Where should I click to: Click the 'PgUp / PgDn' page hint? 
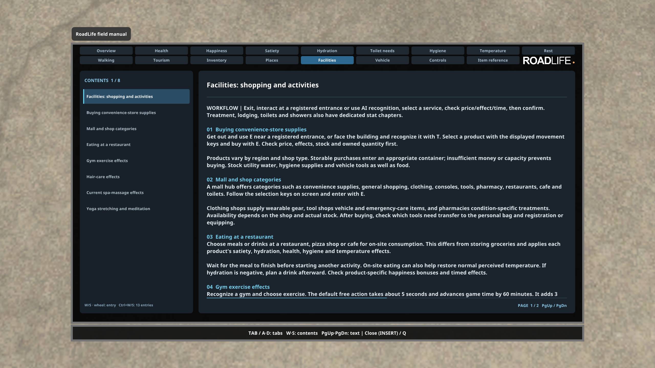pyautogui.click(x=554, y=305)
